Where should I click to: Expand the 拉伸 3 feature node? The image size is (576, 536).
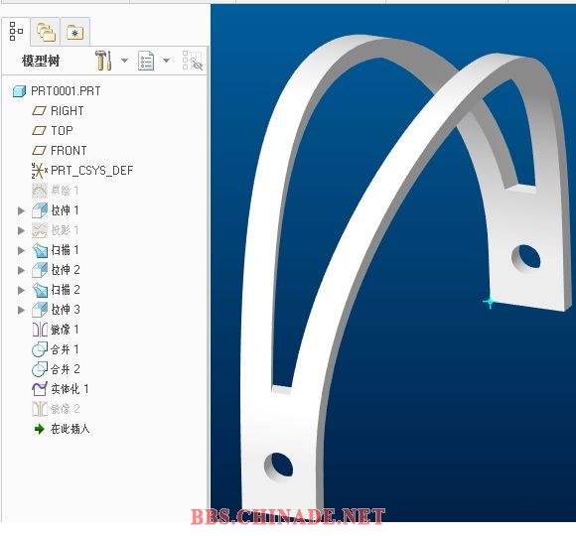pos(21,310)
